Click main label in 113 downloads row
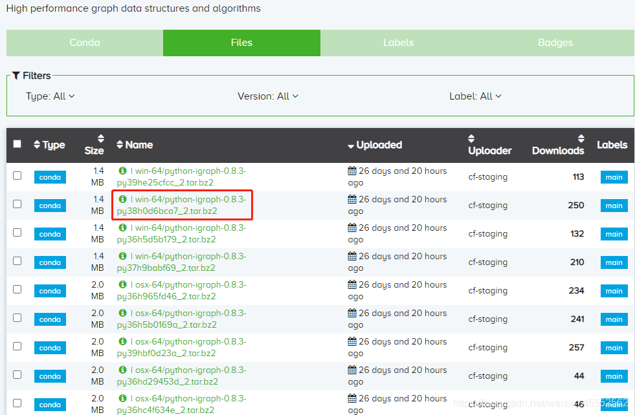Image resolution: width=635 pixels, height=415 pixels. click(x=614, y=177)
